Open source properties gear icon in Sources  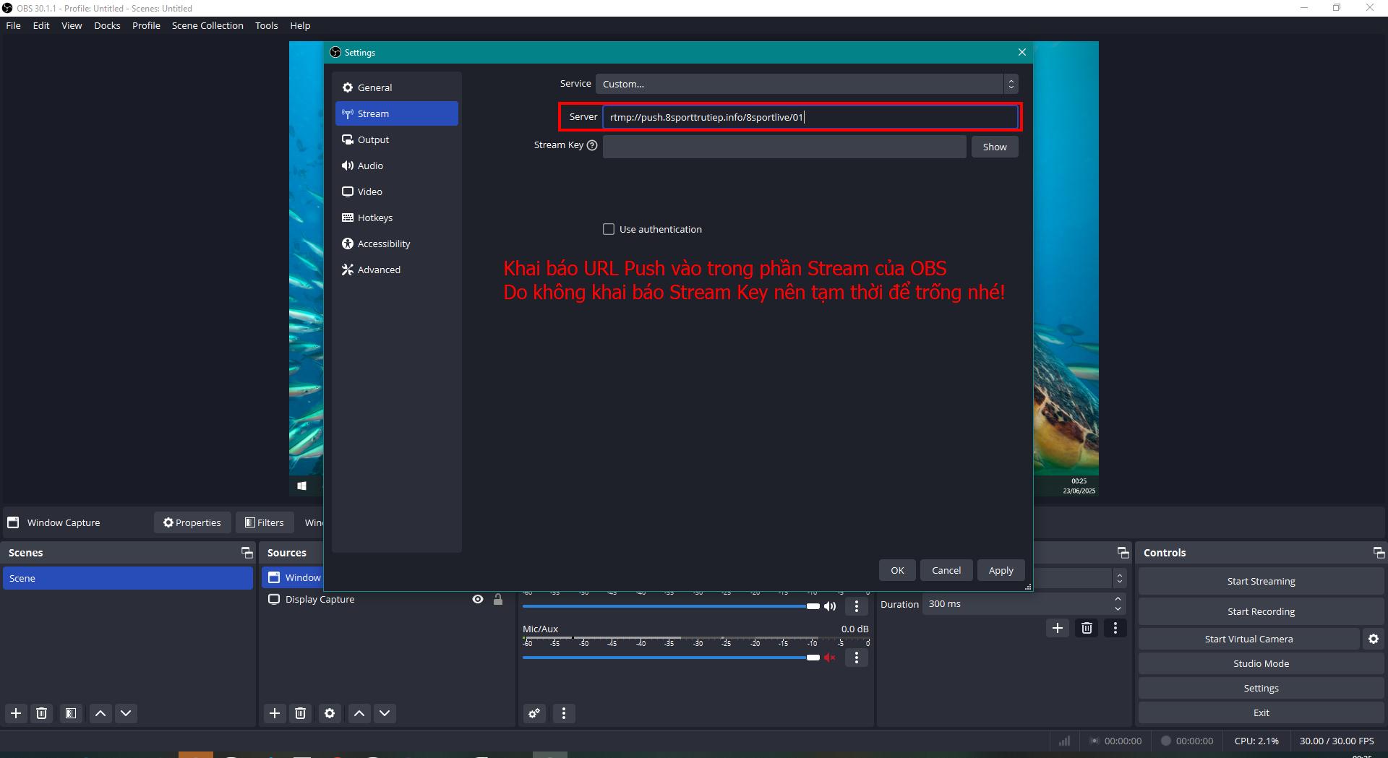(x=330, y=713)
